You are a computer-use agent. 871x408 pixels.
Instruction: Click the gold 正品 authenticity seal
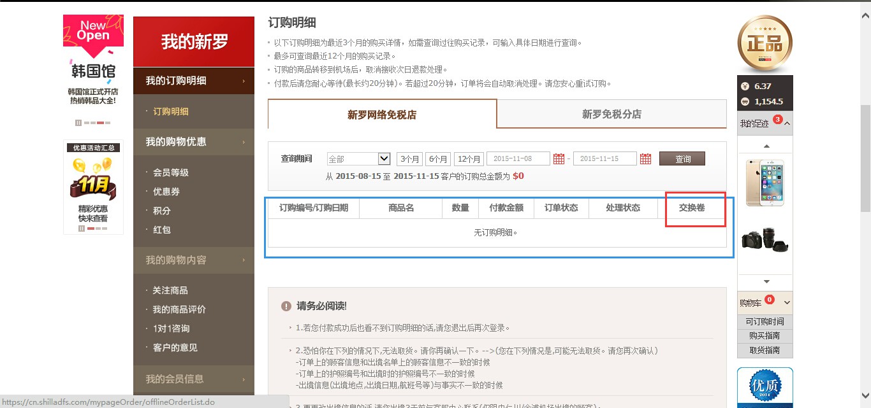click(x=765, y=43)
